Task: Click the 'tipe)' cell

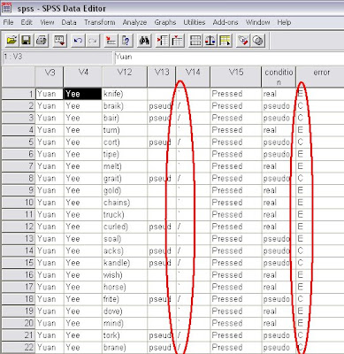Action: click(x=125, y=154)
